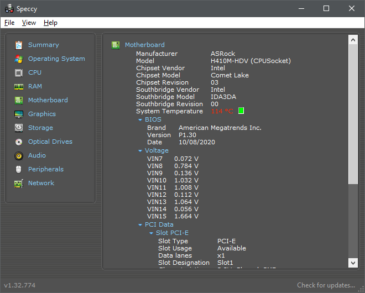Click the Audio speaker icon
This screenshot has width=365, height=293.
19,156
